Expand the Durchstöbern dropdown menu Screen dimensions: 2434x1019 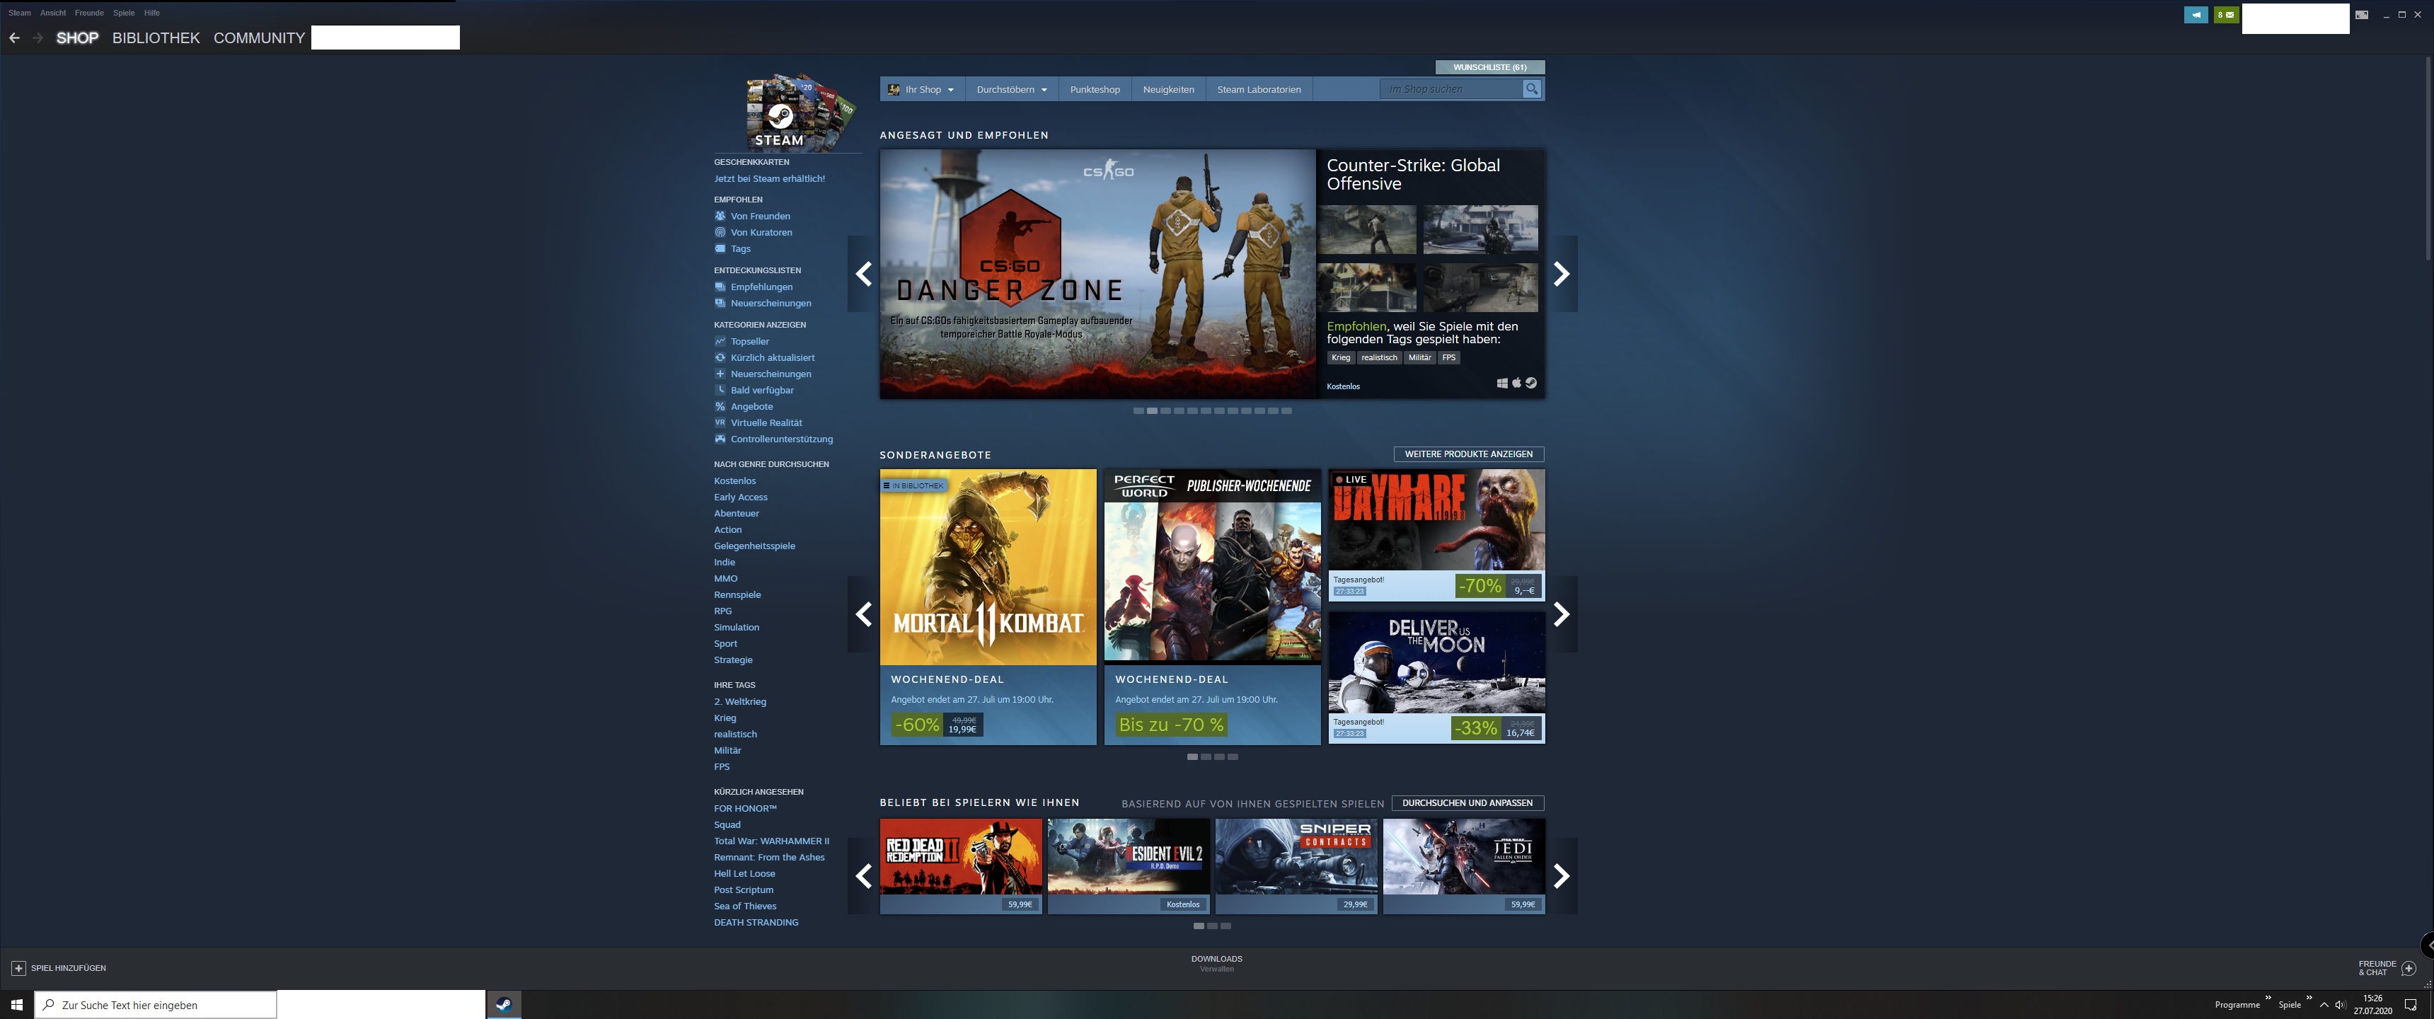point(1011,90)
